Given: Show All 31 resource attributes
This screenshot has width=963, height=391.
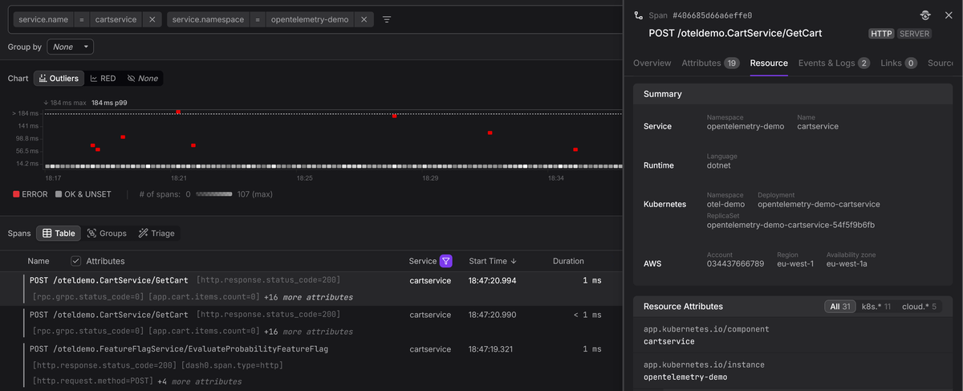Looking at the screenshot, I should [x=840, y=307].
